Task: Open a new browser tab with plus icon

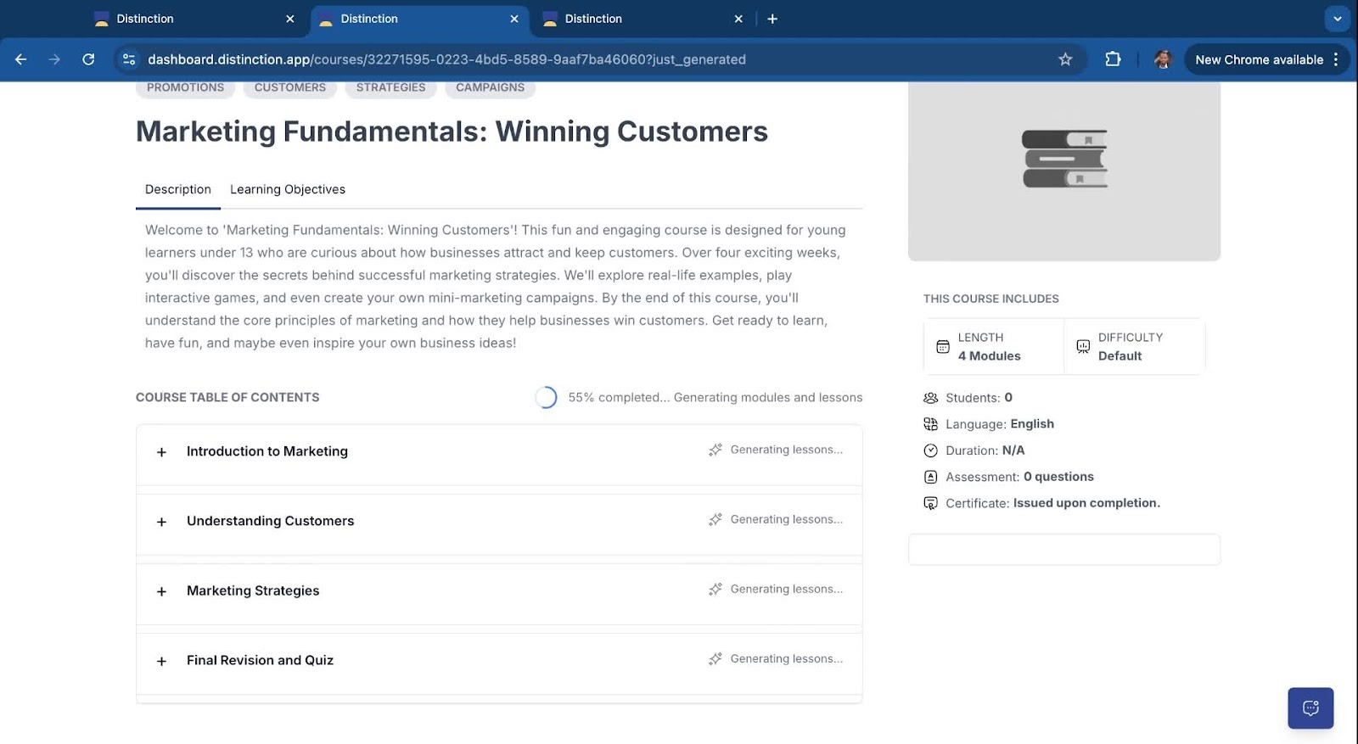Action: coord(772,19)
